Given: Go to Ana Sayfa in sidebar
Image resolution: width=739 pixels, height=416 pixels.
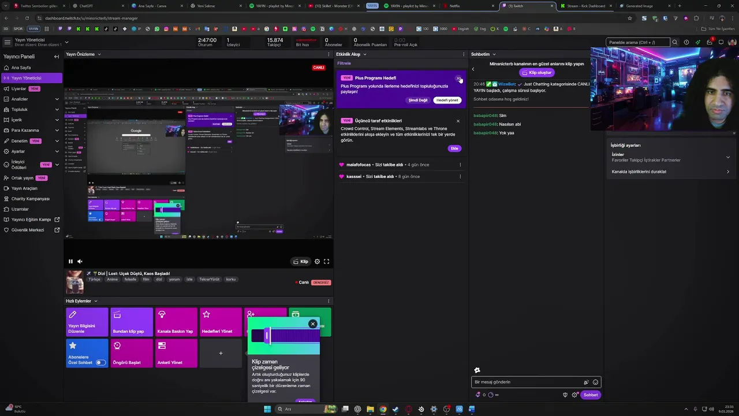Looking at the screenshot, I should [x=31, y=68].
